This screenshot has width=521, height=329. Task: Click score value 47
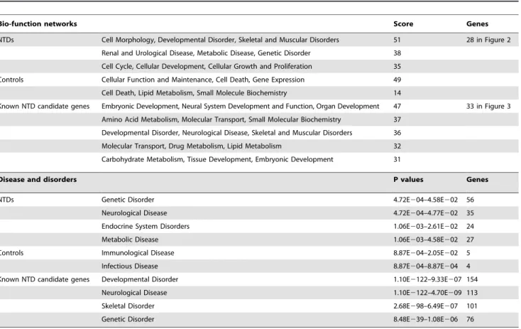pyautogui.click(x=397, y=107)
